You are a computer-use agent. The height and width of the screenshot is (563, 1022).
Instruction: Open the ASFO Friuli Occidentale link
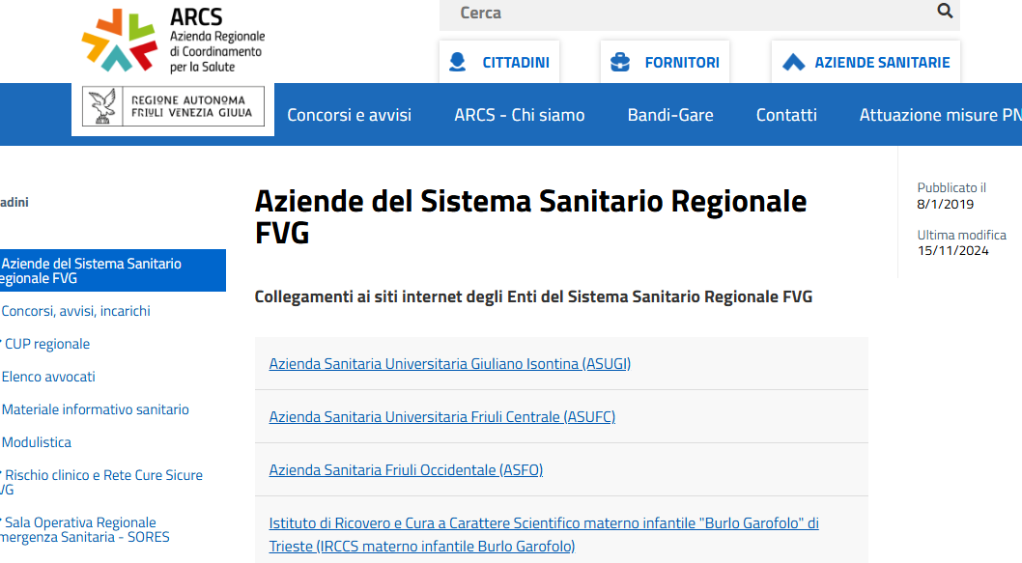[x=406, y=470]
